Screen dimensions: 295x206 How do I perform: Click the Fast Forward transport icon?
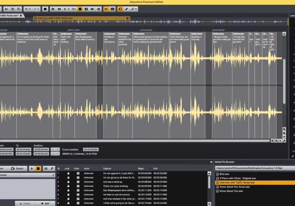click(x=93, y=9)
